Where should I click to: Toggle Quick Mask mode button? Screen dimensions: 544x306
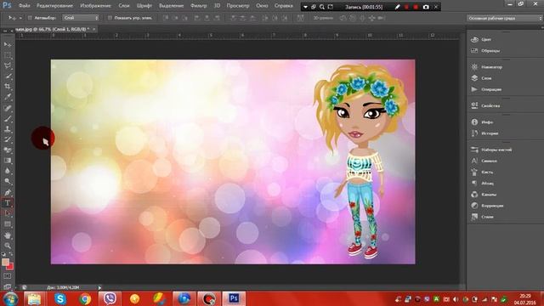pyautogui.click(x=8, y=276)
